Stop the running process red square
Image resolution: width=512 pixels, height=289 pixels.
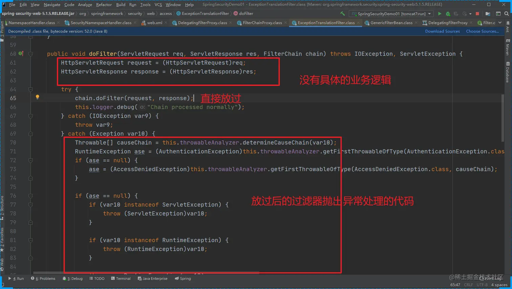coord(477,14)
